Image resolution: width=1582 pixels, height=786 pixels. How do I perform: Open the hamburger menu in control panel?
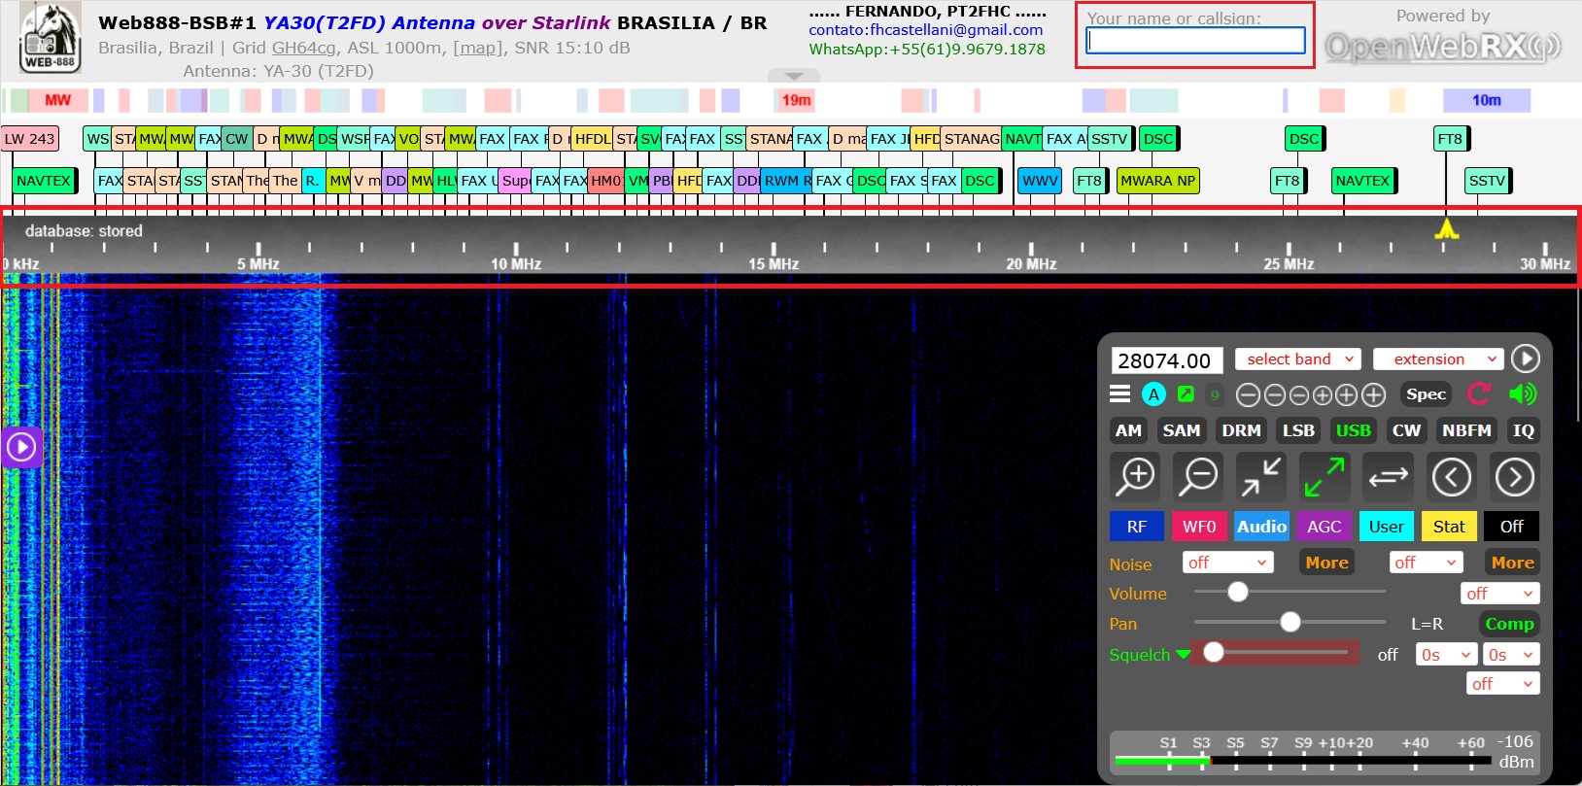[1119, 393]
